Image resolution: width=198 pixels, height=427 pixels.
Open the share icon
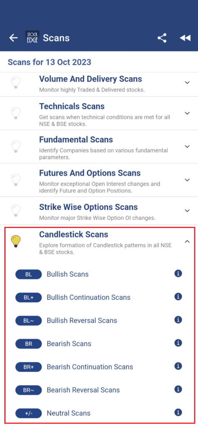point(162,38)
